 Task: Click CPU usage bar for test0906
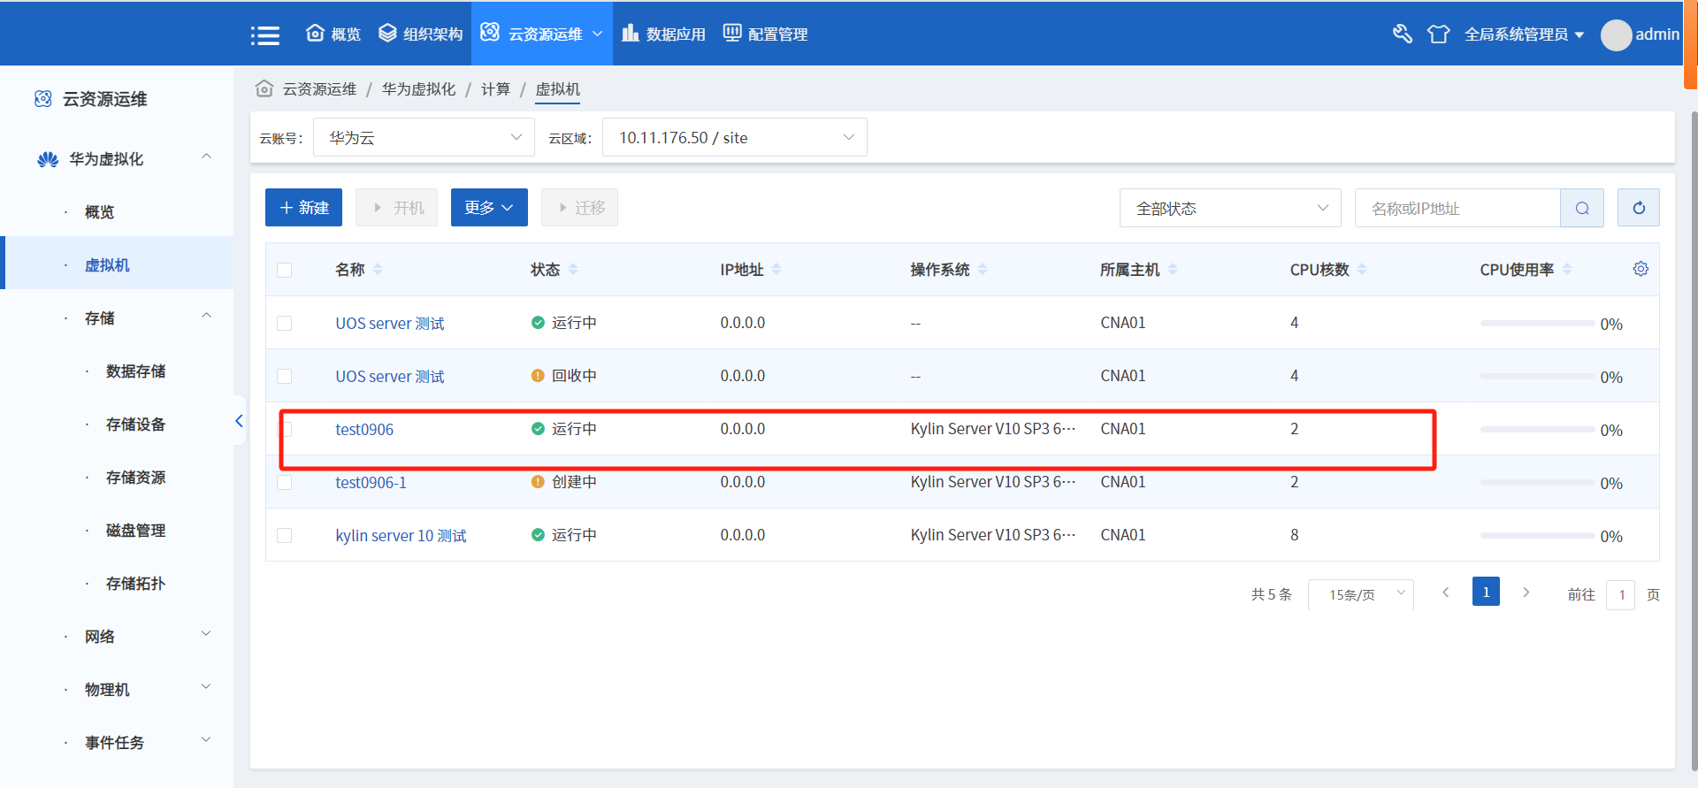pos(1537,430)
